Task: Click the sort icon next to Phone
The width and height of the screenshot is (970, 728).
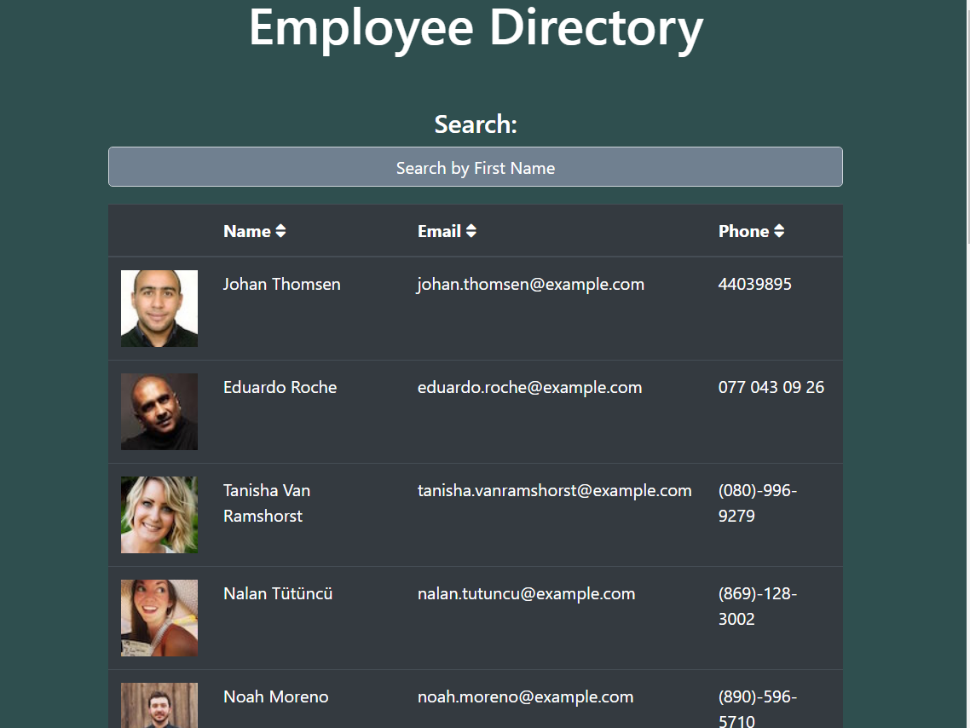Action: pyautogui.click(x=778, y=231)
